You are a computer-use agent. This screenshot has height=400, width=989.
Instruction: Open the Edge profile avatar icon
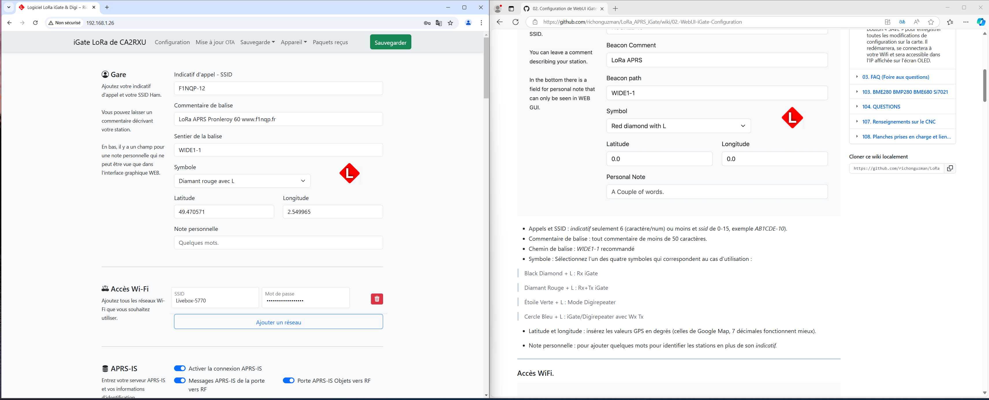point(498,8)
